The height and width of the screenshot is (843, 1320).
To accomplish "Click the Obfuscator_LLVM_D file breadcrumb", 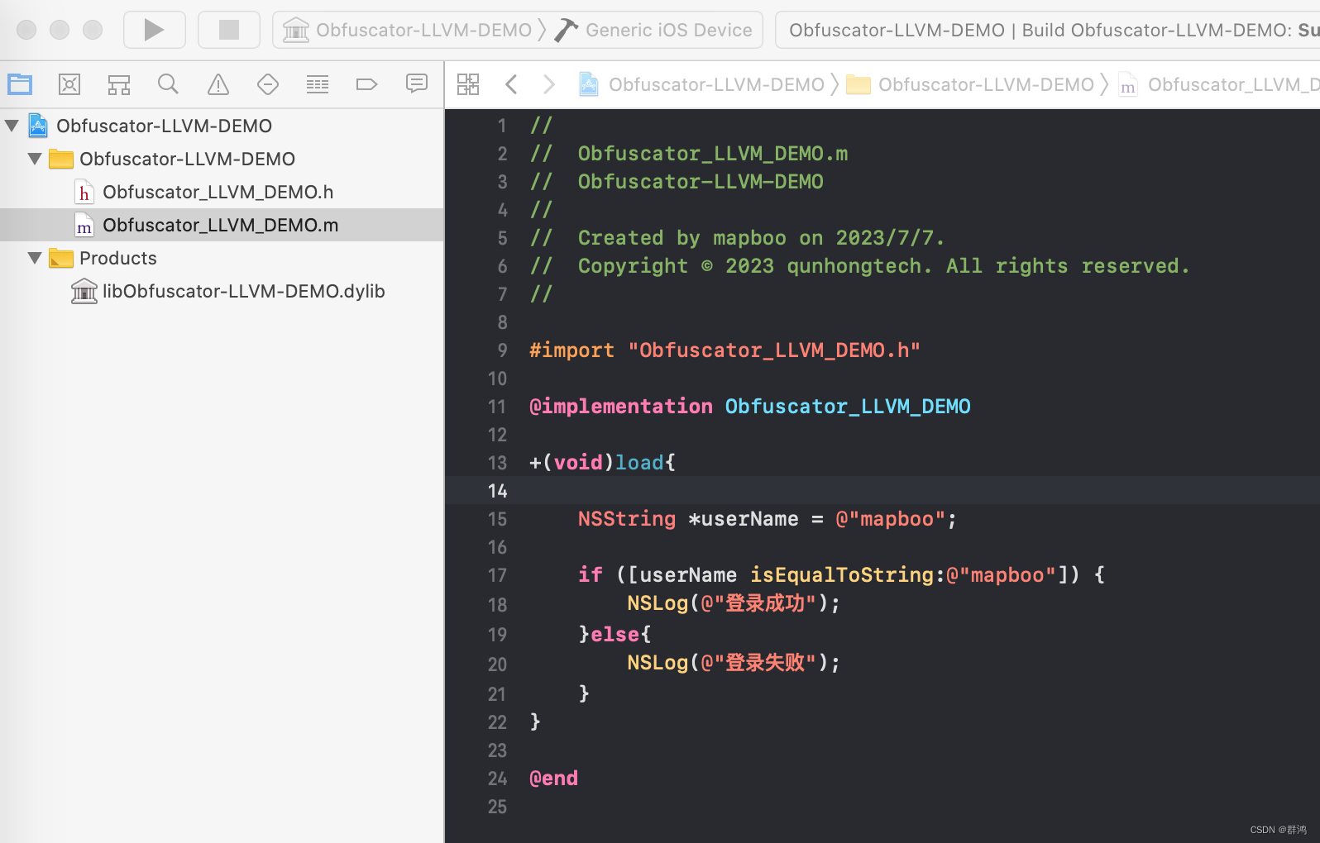I will [x=1233, y=84].
